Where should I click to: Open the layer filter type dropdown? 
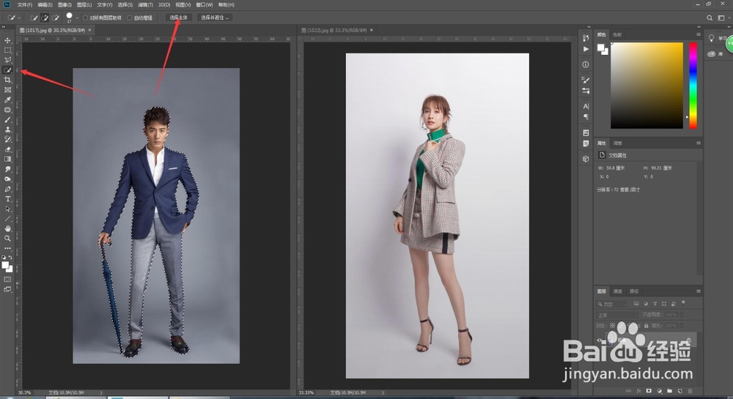pos(612,304)
